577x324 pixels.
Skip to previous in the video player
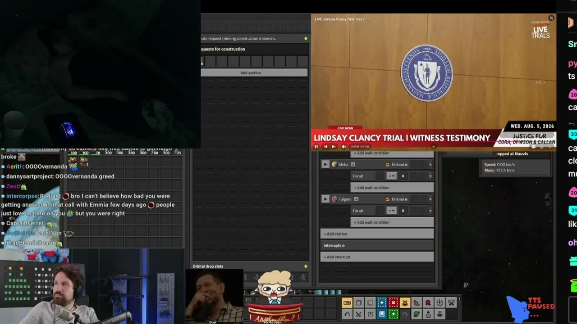[325, 146]
